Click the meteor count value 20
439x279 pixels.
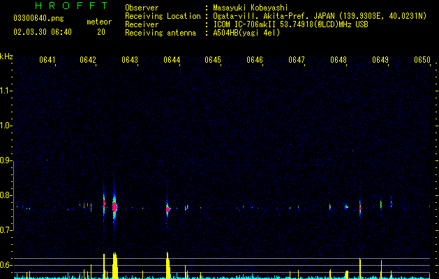tap(101, 32)
